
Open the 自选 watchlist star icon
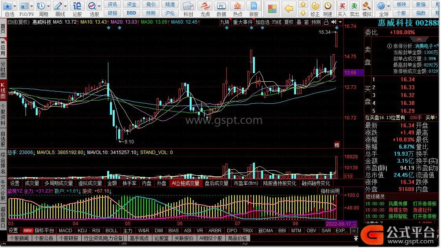[x=7, y=6]
